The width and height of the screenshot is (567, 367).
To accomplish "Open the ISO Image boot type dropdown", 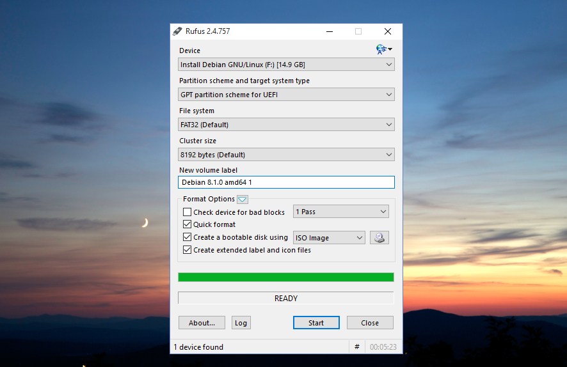I will pyautogui.click(x=329, y=238).
